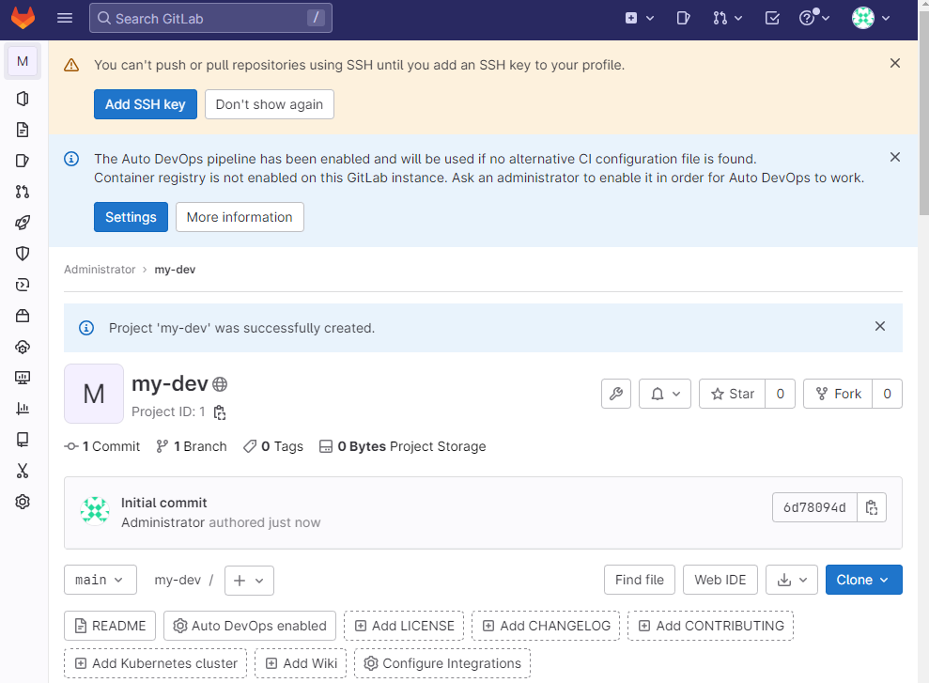This screenshot has height=683, width=929.
Task: Open the README button
Action: [x=110, y=626]
